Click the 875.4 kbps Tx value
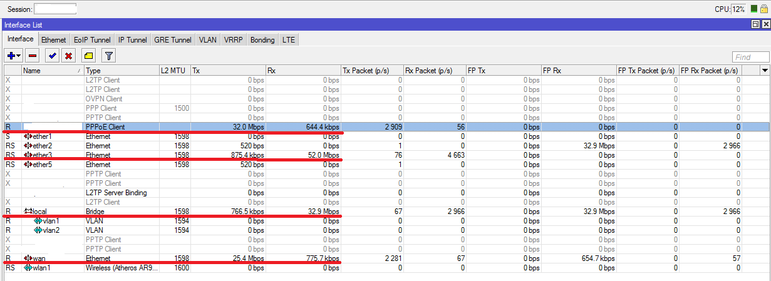This screenshot has width=771, height=281. 246,155
